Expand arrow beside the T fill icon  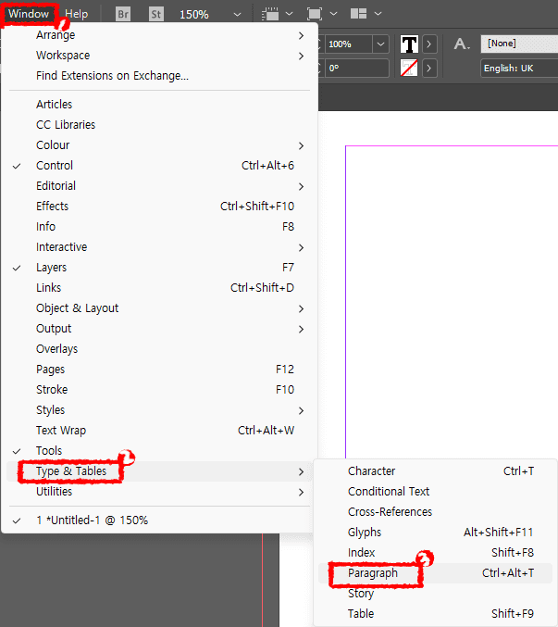pos(429,44)
